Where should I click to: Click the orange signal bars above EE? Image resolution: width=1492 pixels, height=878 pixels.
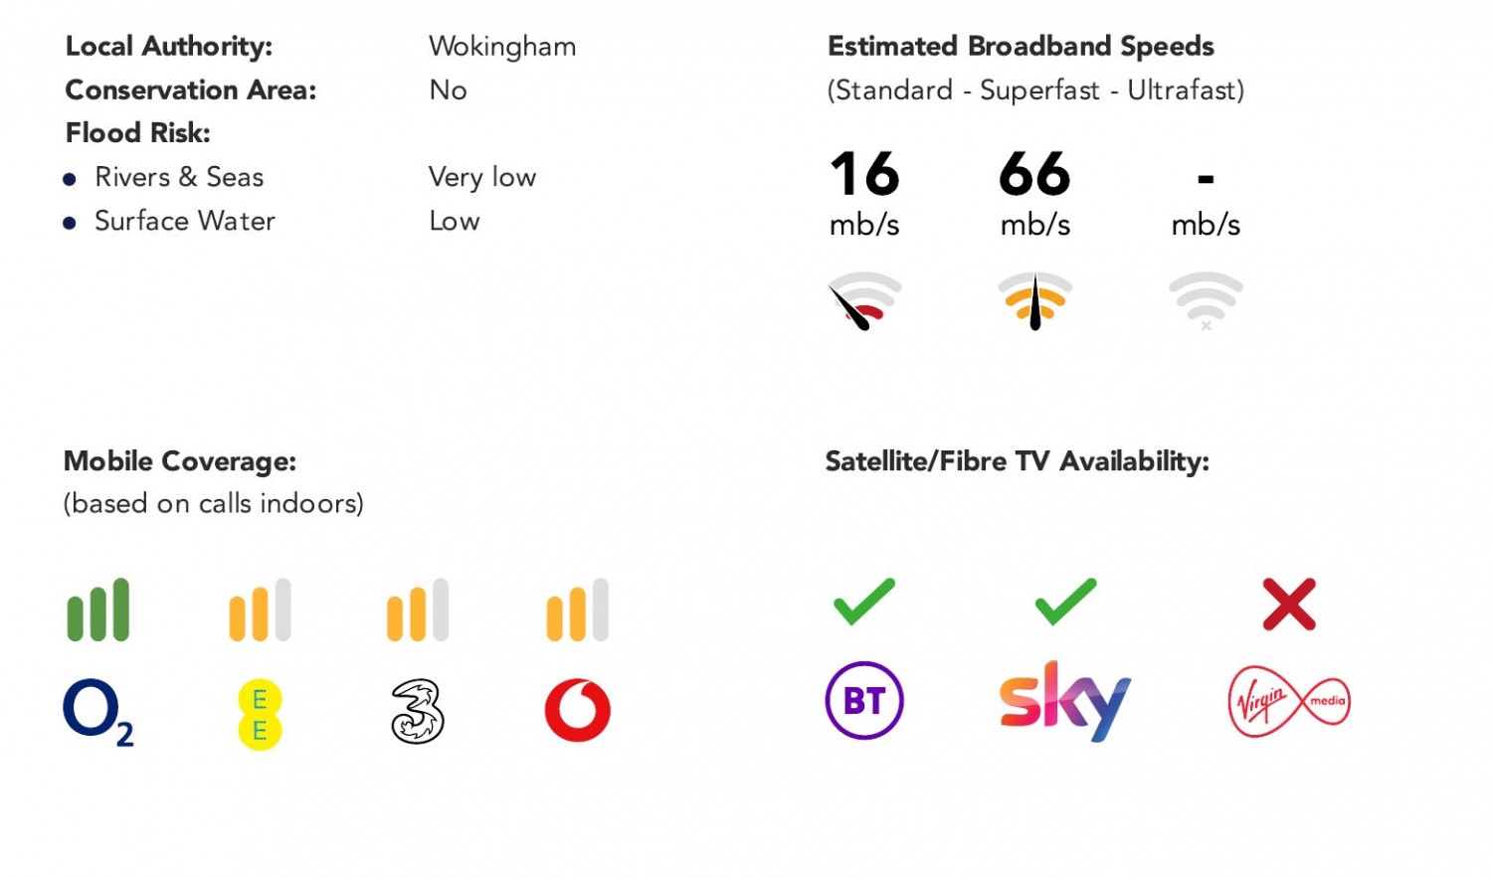point(260,610)
